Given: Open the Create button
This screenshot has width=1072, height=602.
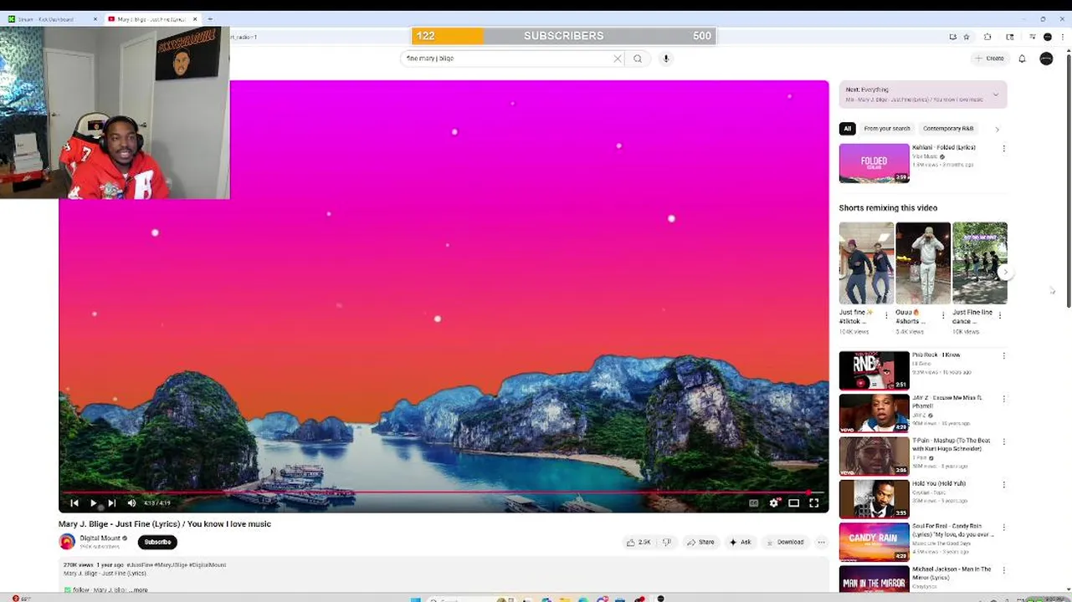Looking at the screenshot, I should [x=989, y=59].
